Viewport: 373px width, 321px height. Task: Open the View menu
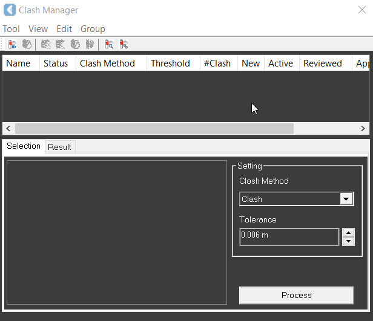click(38, 29)
